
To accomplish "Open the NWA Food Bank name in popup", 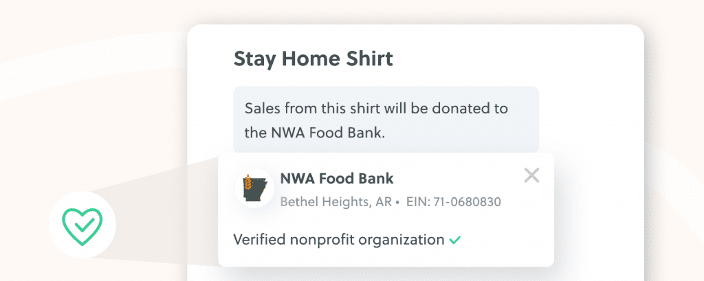I will click(337, 178).
